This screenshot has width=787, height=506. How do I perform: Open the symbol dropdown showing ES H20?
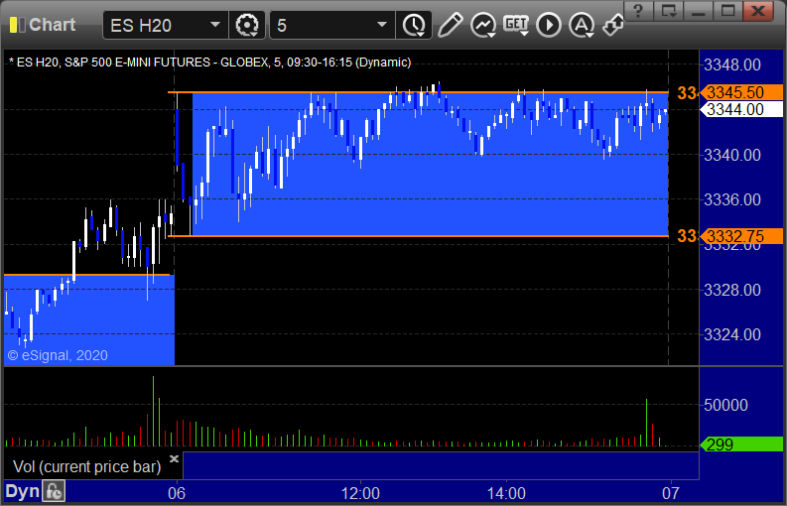tap(166, 25)
